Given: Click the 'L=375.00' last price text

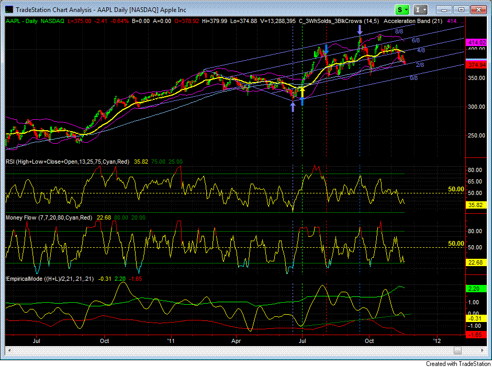Looking at the screenshot, I should pyautogui.click(x=80, y=21).
